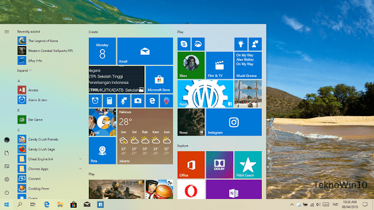Open the user account picture

(6, 140)
